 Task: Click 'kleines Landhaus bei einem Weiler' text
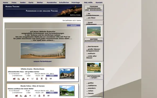pos(21,89)
